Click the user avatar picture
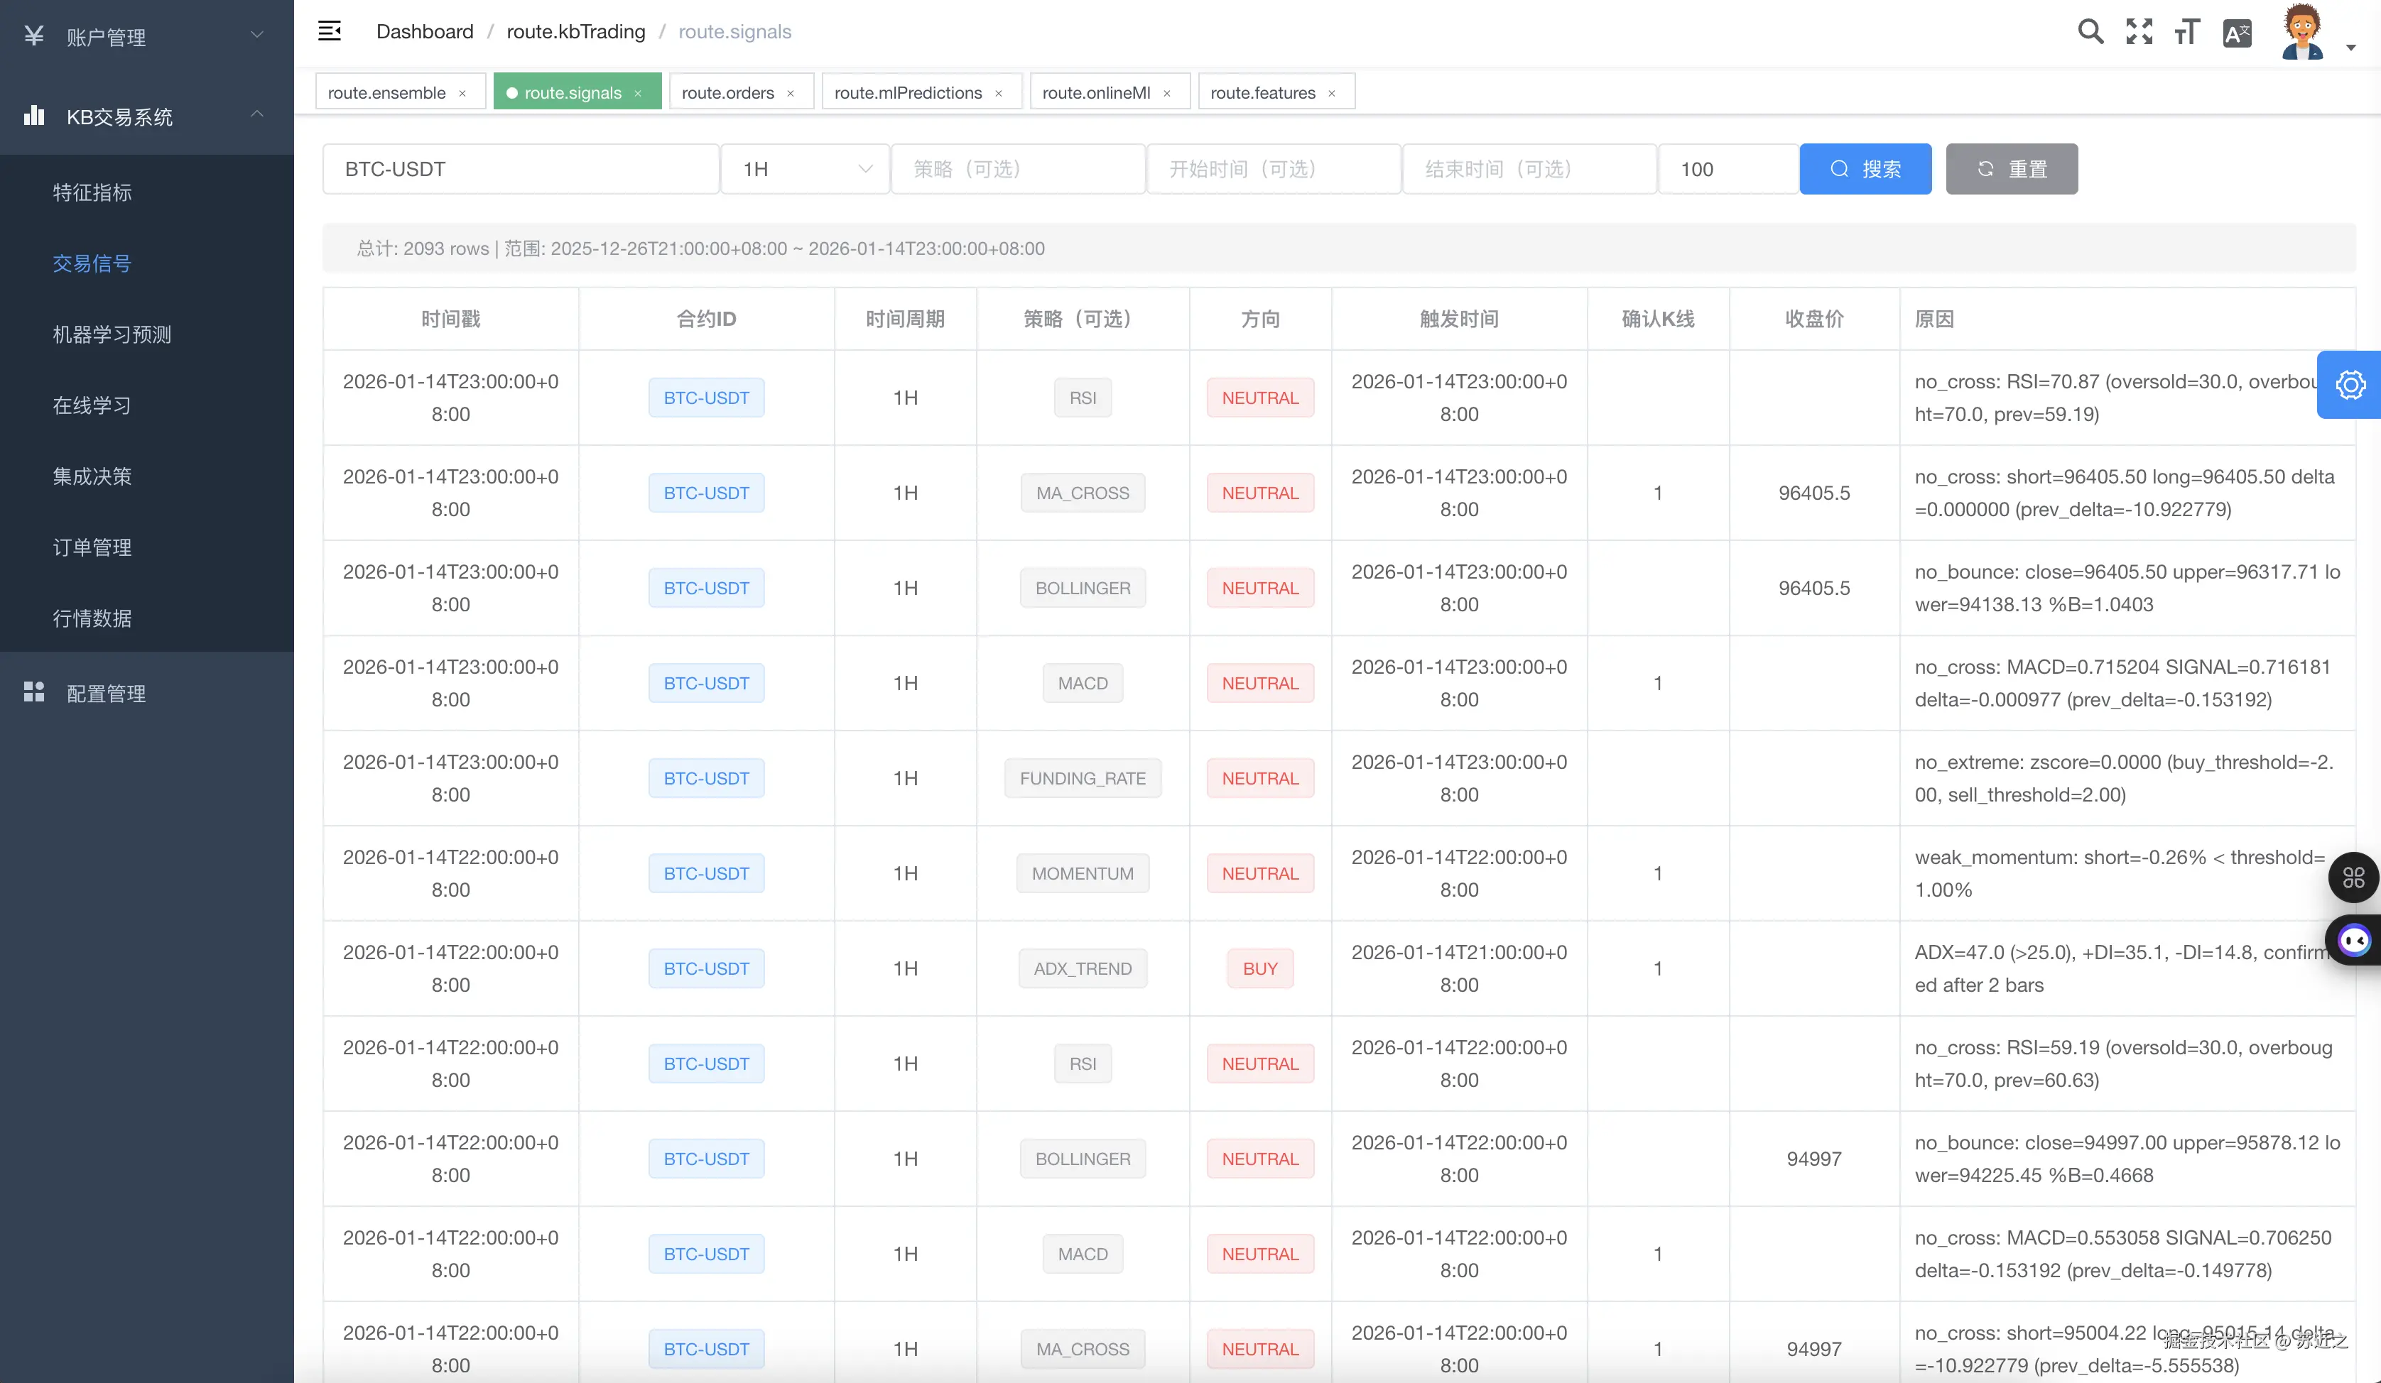Viewport: 2381px width, 1383px height. [x=2301, y=32]
